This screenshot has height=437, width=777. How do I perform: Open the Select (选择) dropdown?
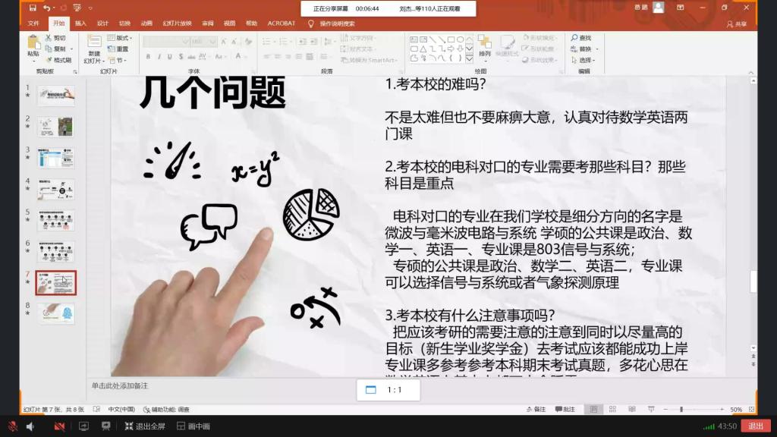click(x=583, y=59)
